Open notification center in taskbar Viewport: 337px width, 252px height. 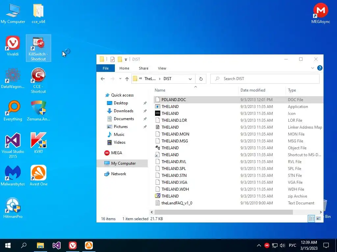(326, 245)
